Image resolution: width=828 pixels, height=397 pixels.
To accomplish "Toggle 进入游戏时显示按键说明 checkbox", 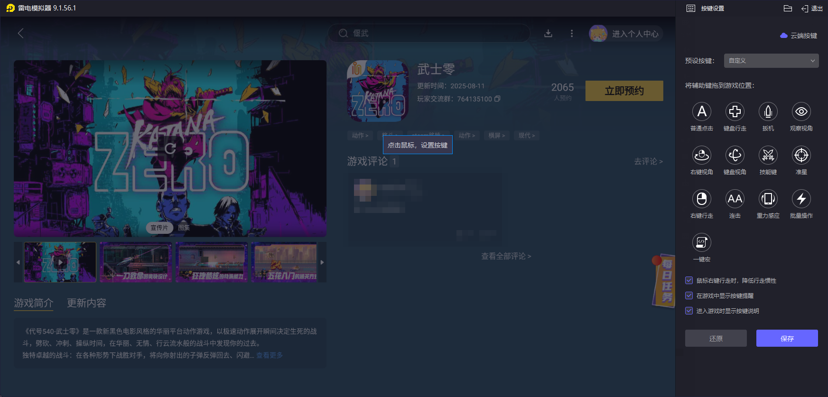I will point(689,311).
